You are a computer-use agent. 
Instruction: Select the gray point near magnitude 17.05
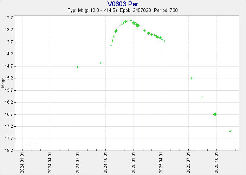click(215, 123)
